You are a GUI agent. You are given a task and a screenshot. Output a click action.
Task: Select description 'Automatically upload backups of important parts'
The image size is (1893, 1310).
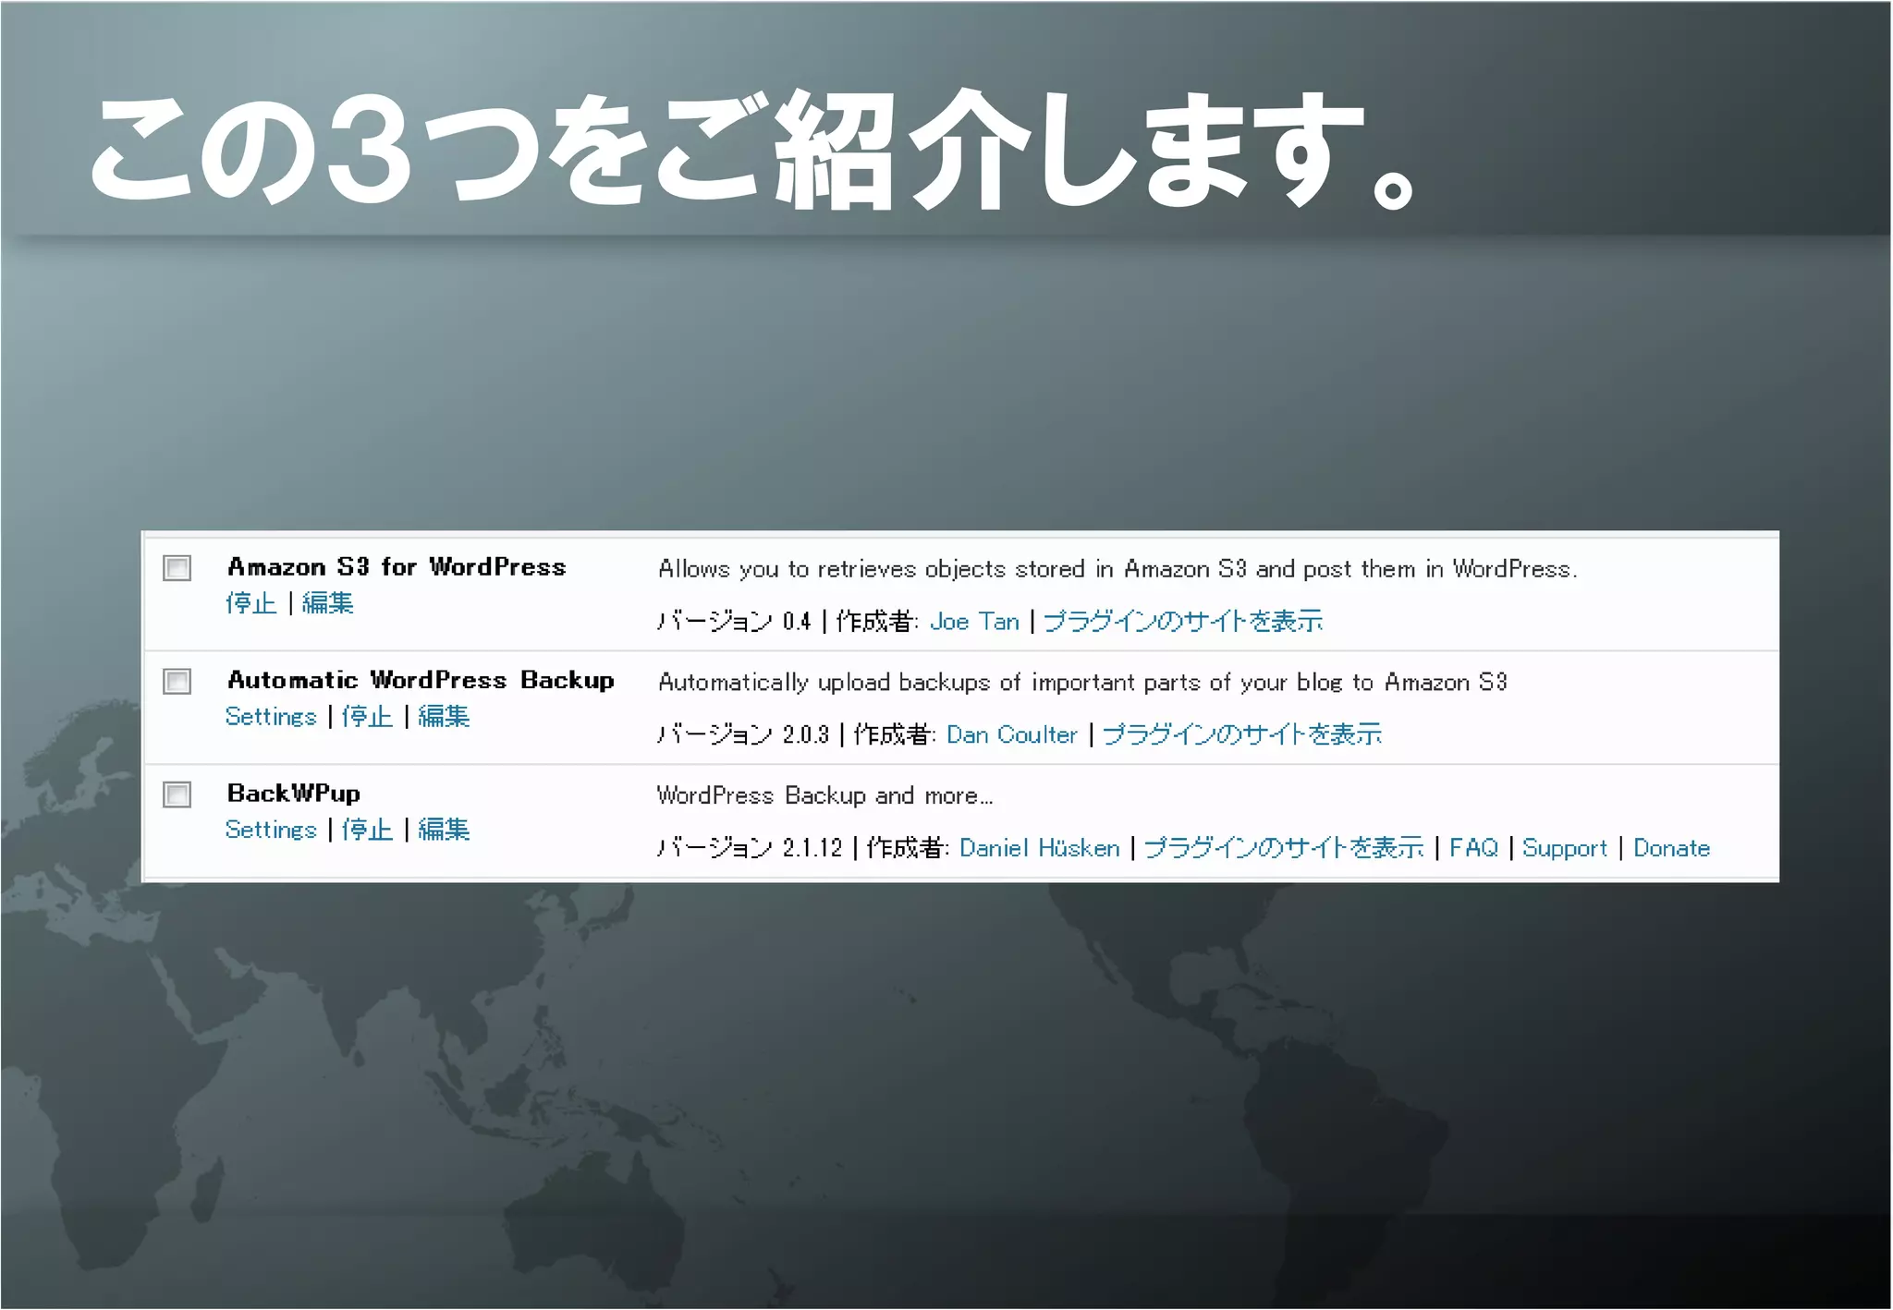click(1082, 683)
